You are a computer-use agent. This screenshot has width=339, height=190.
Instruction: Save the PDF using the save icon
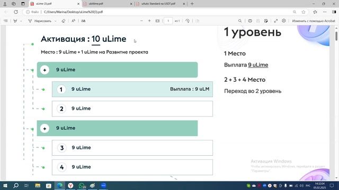click(x=258, y=21)
